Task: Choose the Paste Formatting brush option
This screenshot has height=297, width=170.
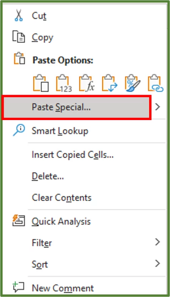Action: pyautogui.click(x=133, y=83)
